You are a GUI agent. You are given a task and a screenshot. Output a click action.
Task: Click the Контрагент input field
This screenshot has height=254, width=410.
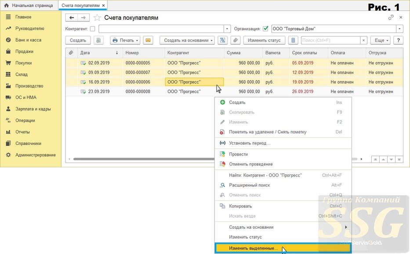click(x=161, y=28)
